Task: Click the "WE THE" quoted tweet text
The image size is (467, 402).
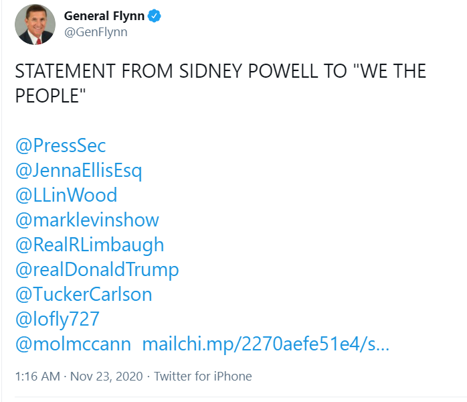Action: pos(389,71)
